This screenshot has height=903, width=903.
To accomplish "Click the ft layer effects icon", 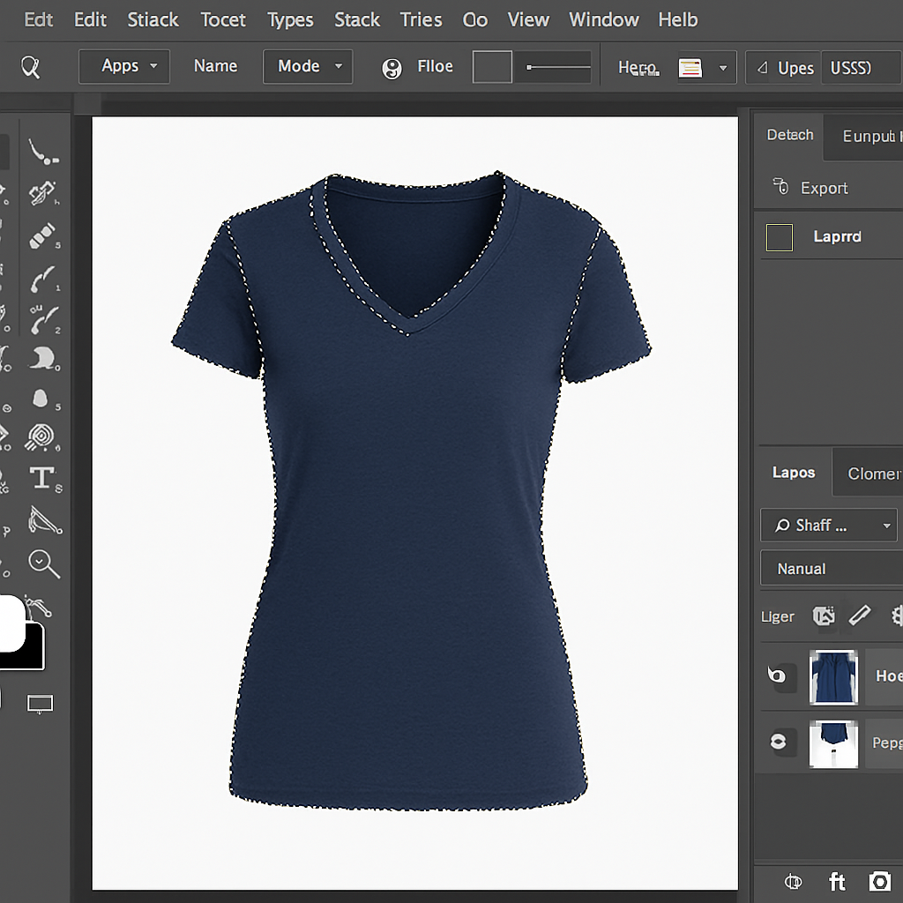I will [x=837, y=881].
